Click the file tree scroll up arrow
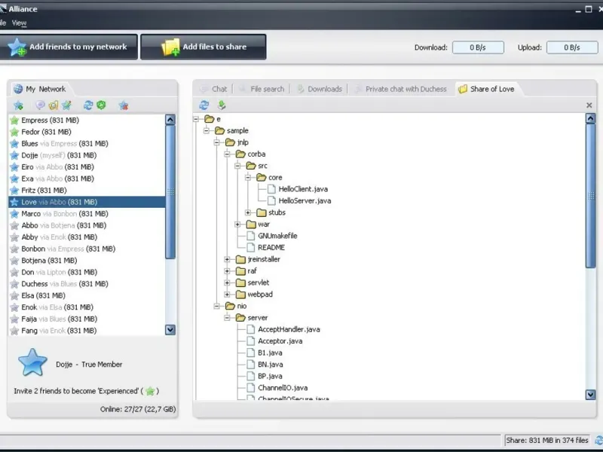 pos(590,118)
